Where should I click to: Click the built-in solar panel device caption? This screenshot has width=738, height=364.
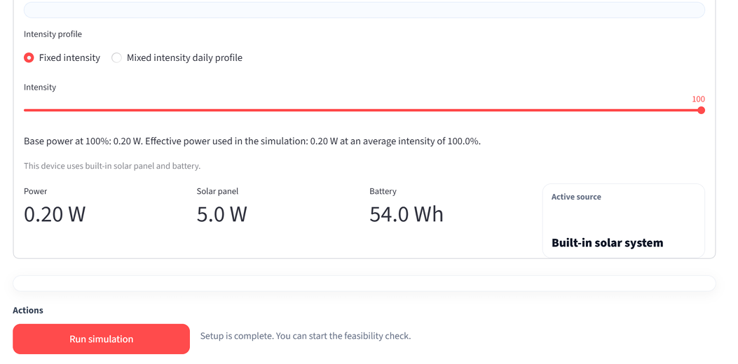(112, 166)
